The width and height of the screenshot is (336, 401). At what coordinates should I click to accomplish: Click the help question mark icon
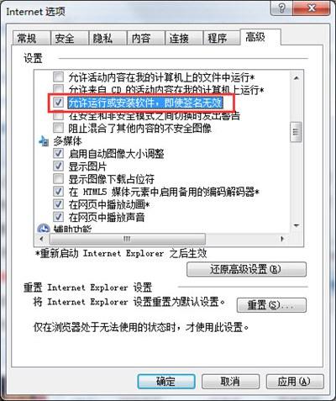point(281,8)
